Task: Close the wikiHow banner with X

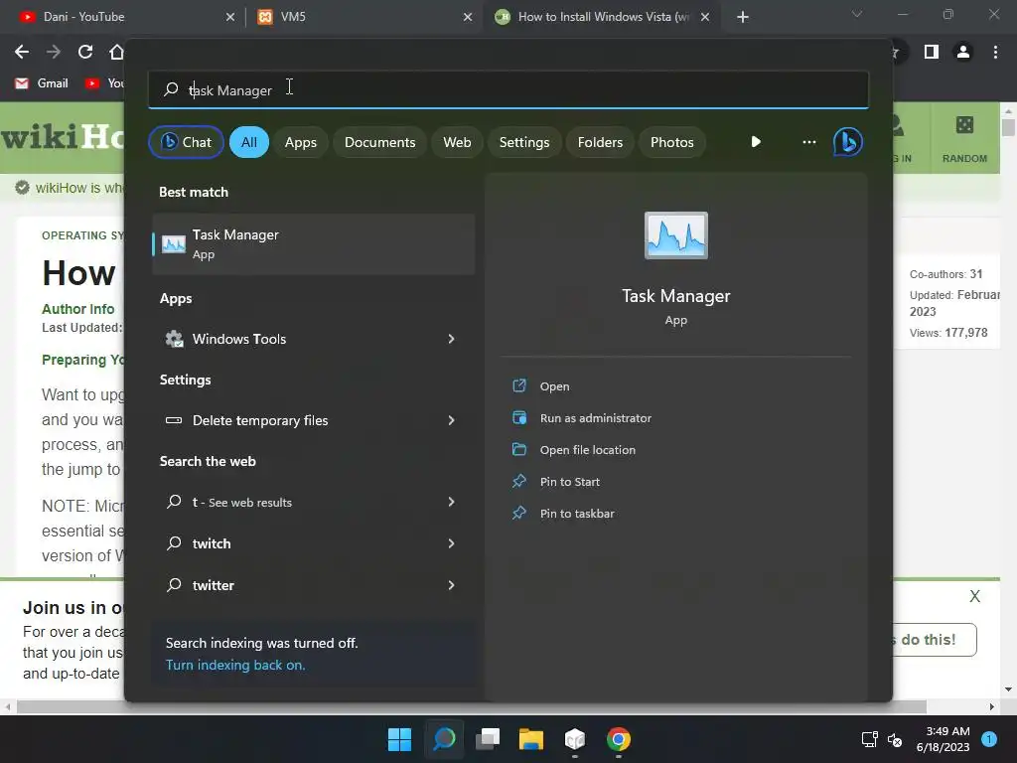Action: coord(975,596)
